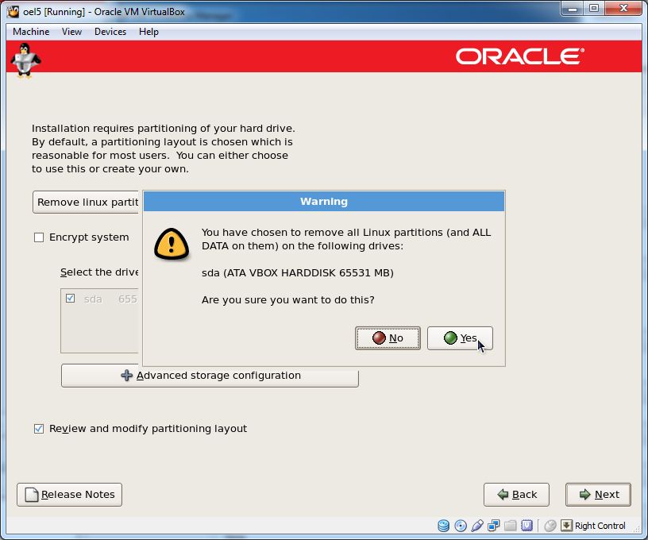Click the plus icon on Advanced storage configuration
648x540 pixels.
coord(127,375)
